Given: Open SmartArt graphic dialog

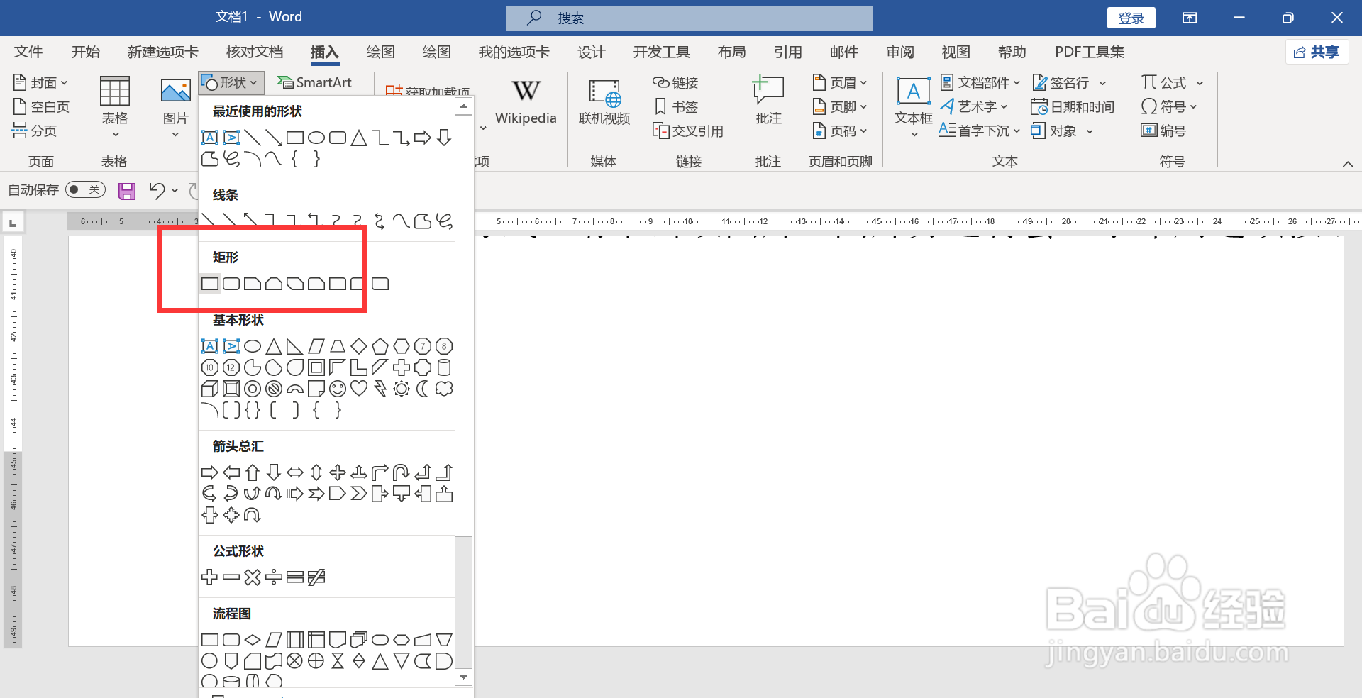Looking at the screenshot, I should [314, 83].
